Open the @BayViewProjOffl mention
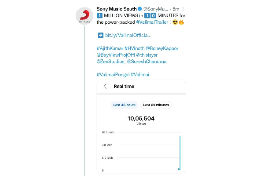 pyautogui.click(x=116, y=55)
